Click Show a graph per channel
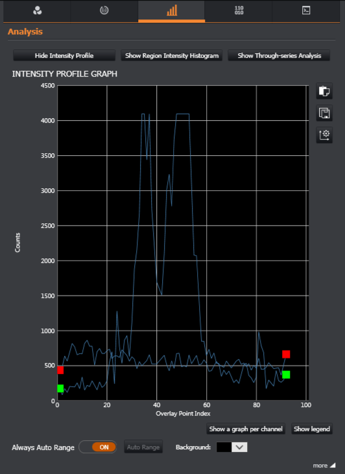Viewport: 345px width, 474px height. pos(246,429)
